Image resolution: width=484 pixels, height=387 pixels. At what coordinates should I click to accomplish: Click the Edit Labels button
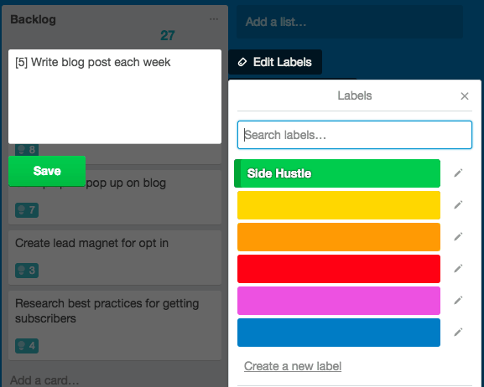[275, 62]
